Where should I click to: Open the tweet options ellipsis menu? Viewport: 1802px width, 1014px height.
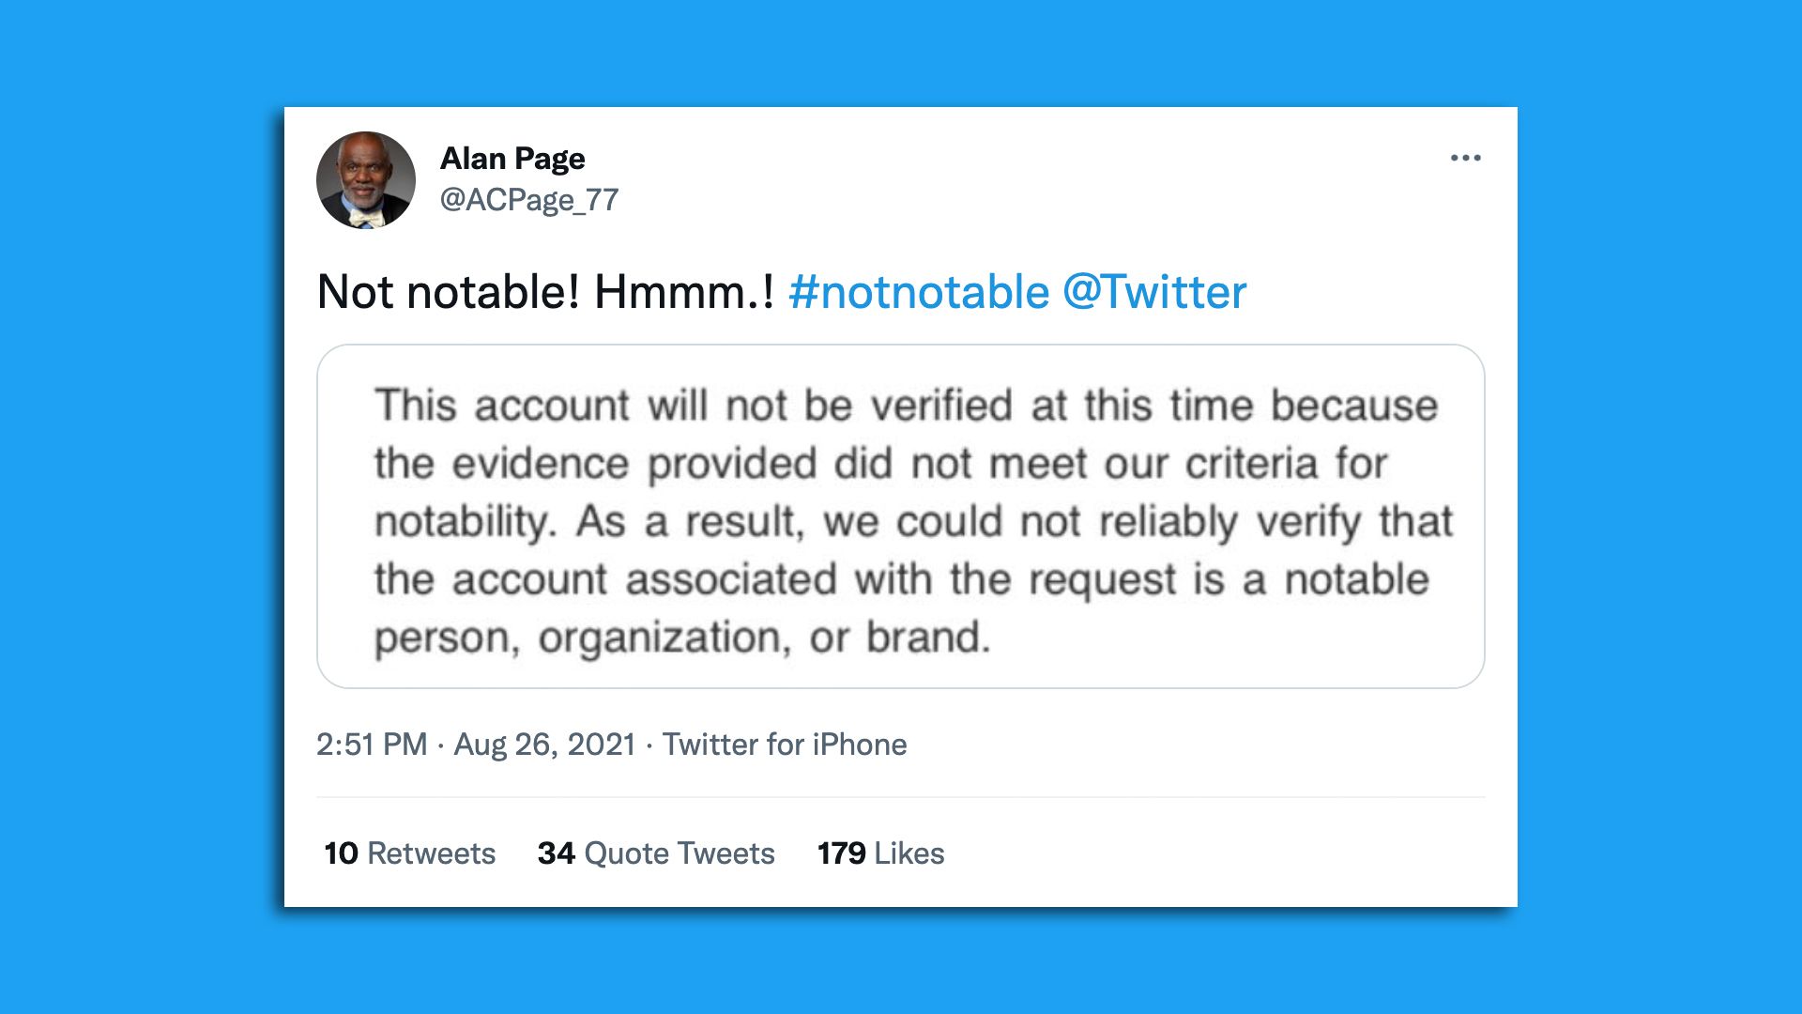click(x=1467, y=158)
